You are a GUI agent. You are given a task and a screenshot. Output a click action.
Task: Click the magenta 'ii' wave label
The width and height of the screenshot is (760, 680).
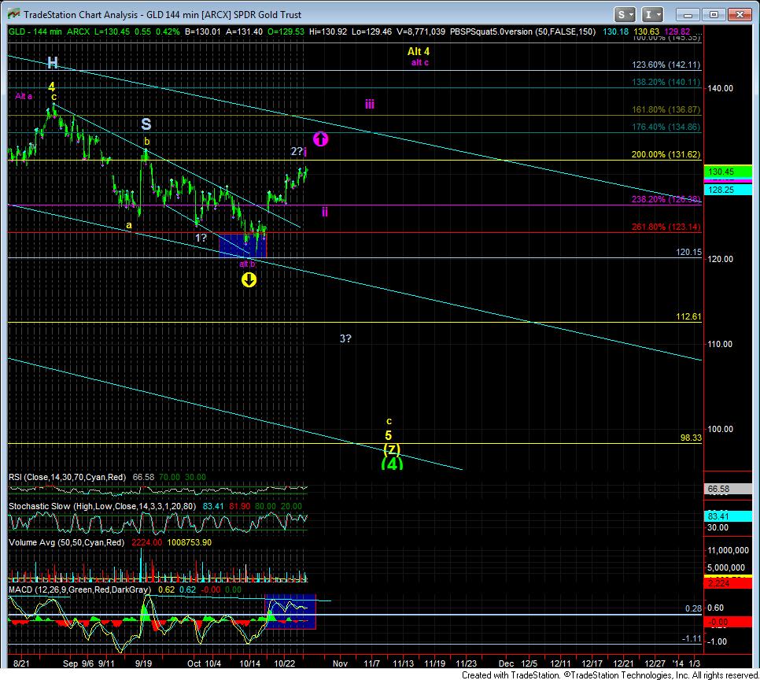(x=325, y=212)
